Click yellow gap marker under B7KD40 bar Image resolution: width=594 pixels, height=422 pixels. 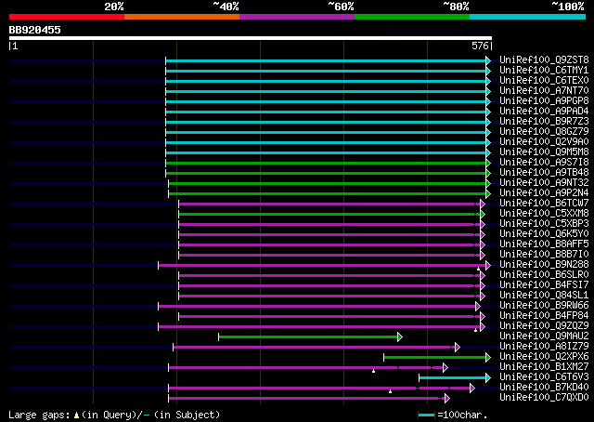tap(390, 391)
